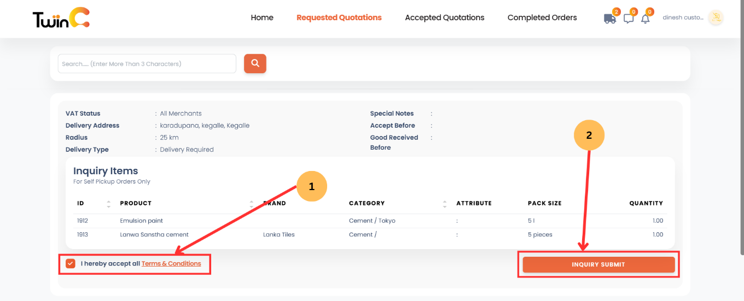Click the Lanwa Sanstha cement product cell

click(154, 234)
